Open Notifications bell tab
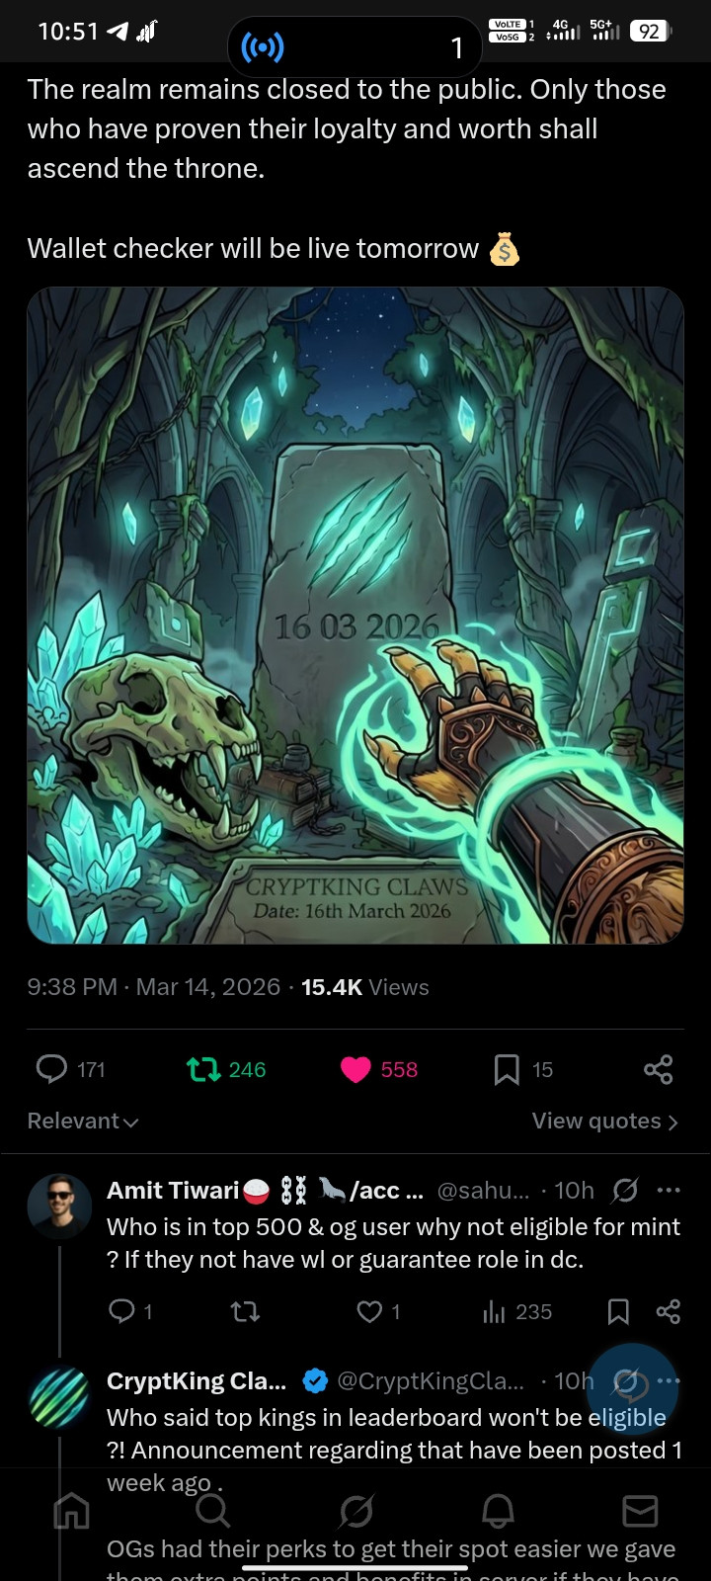The height and width of the screenshot is (1581, 711). (498, 1511)
